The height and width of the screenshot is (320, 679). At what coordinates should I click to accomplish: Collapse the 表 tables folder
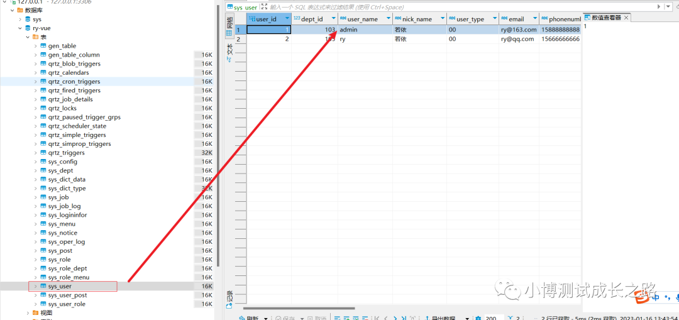(x=28, y=37)
